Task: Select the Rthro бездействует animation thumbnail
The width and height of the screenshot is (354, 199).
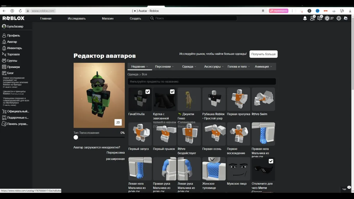Action: (189, 134)
